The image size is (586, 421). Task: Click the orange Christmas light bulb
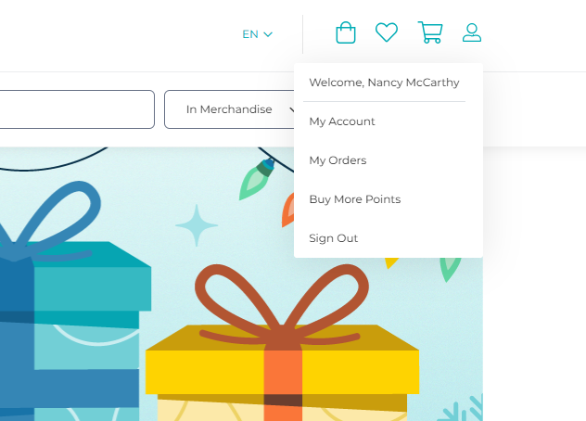tap(287, 210)
